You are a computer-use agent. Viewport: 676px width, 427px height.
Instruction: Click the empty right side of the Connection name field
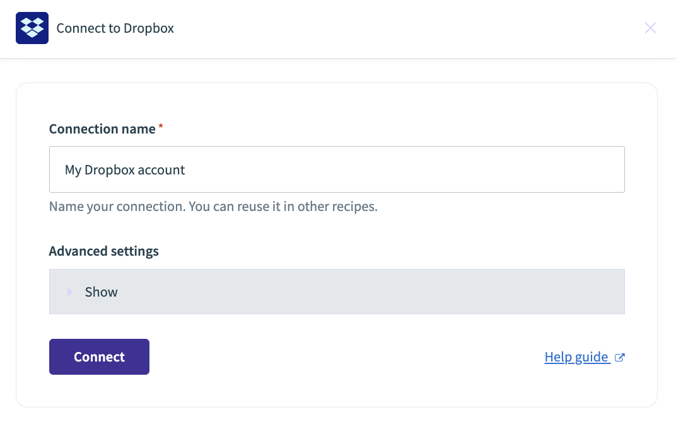[x=405, y=169]
